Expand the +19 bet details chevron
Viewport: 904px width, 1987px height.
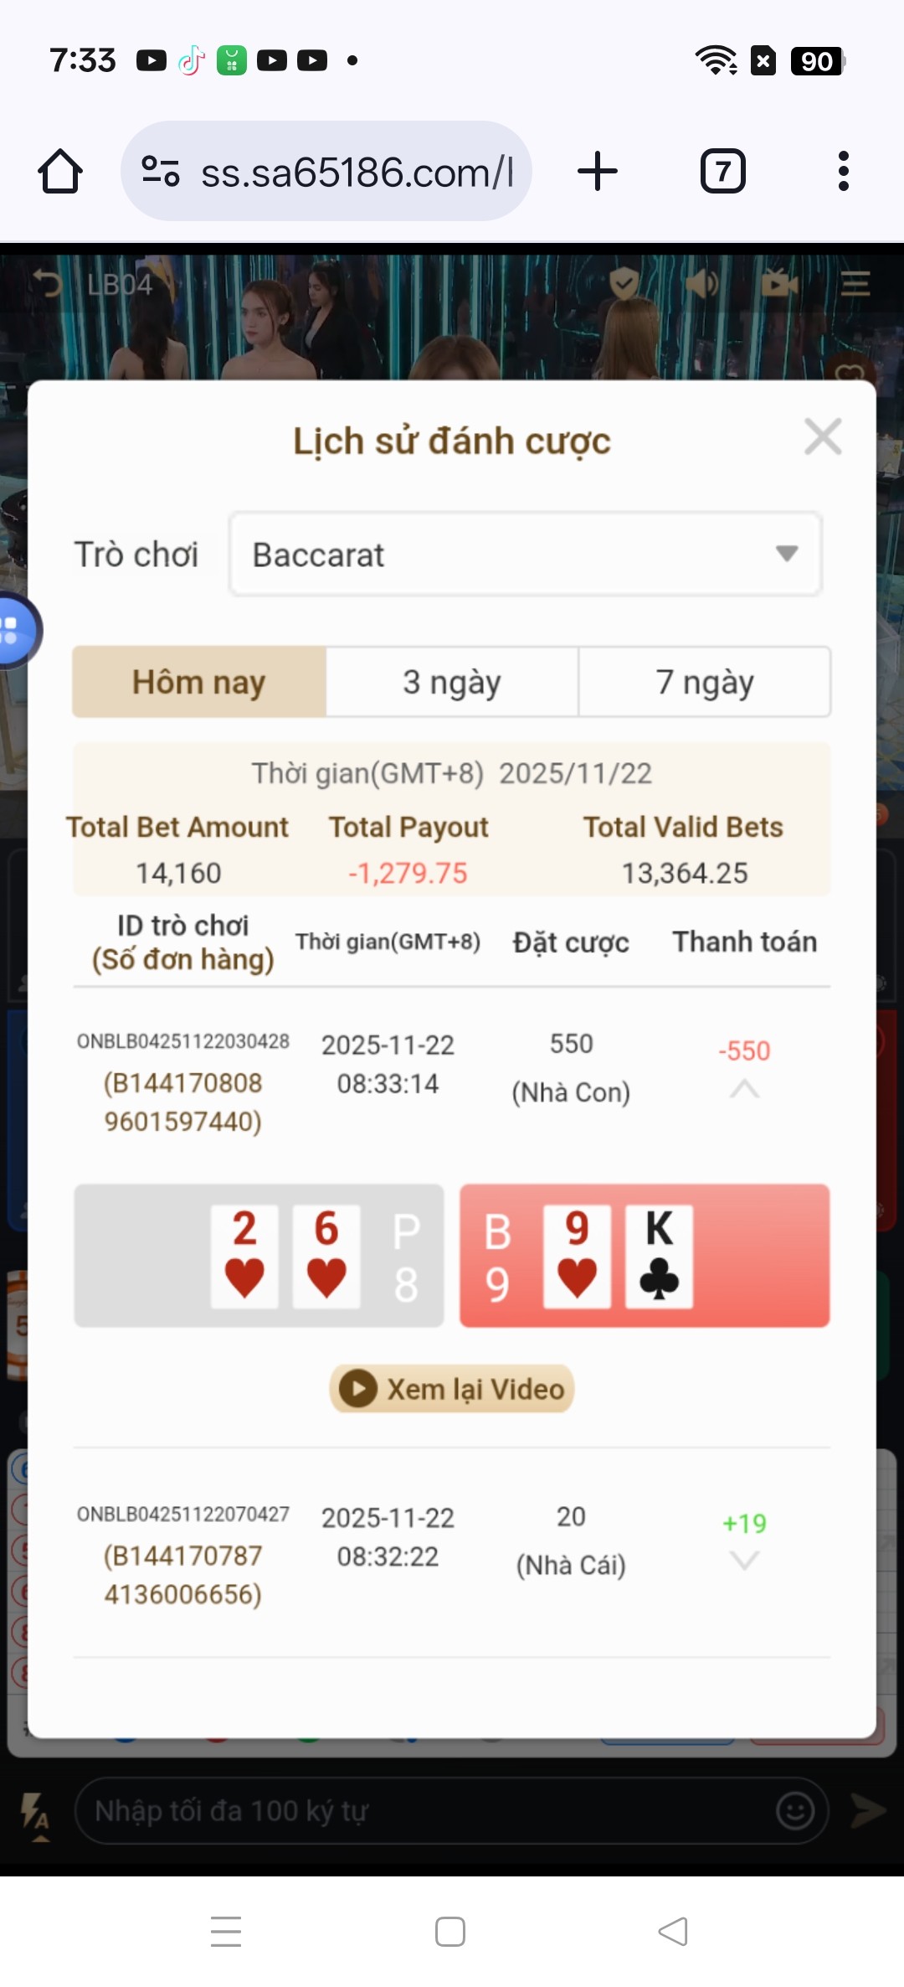point(744,1560)
